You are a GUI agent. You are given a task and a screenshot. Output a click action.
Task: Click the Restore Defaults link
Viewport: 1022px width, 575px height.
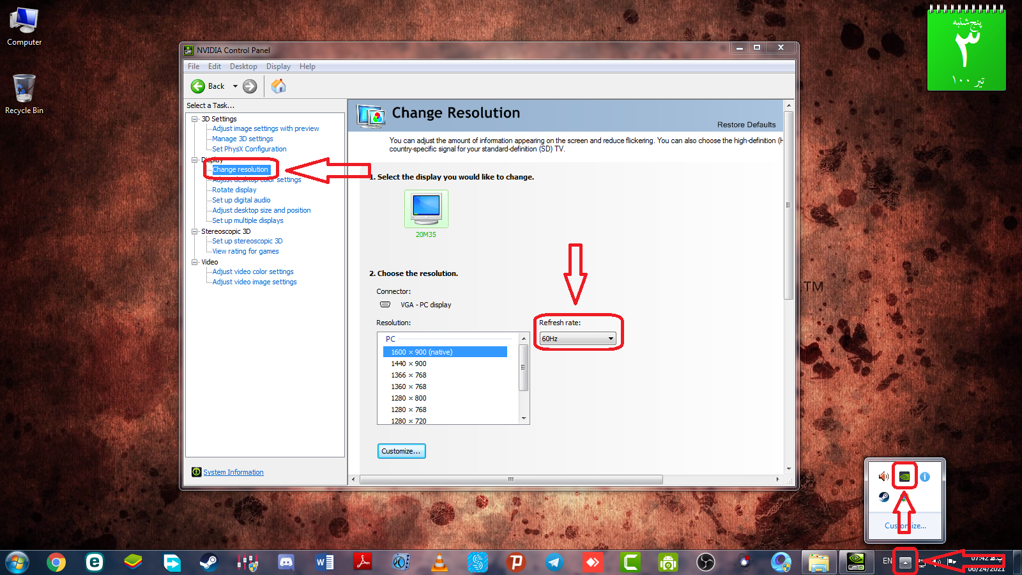[x=746, y=125]
